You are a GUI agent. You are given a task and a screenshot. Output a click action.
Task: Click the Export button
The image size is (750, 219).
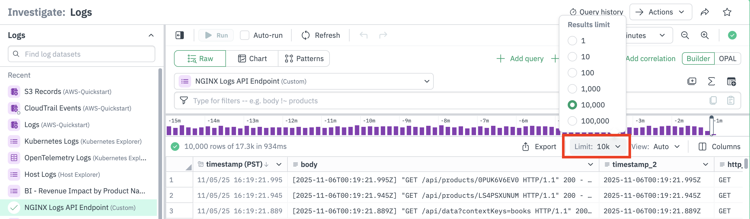click(x=539, y=147)
